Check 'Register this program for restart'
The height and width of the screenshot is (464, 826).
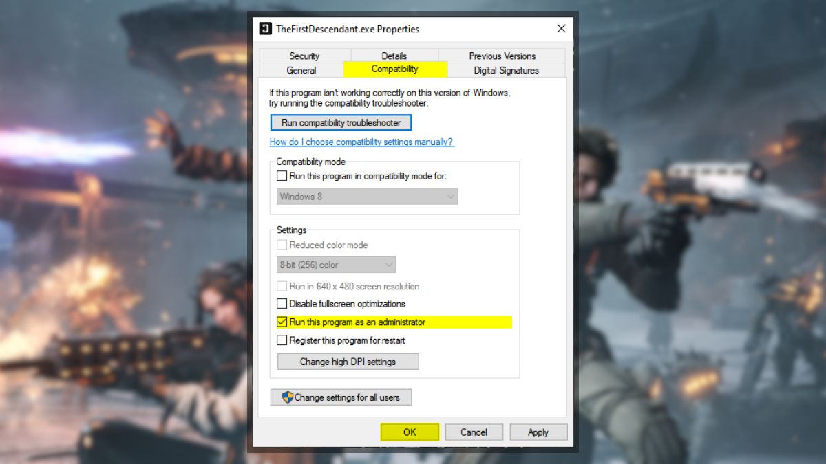pyautogui.click(x=282, y=340)
